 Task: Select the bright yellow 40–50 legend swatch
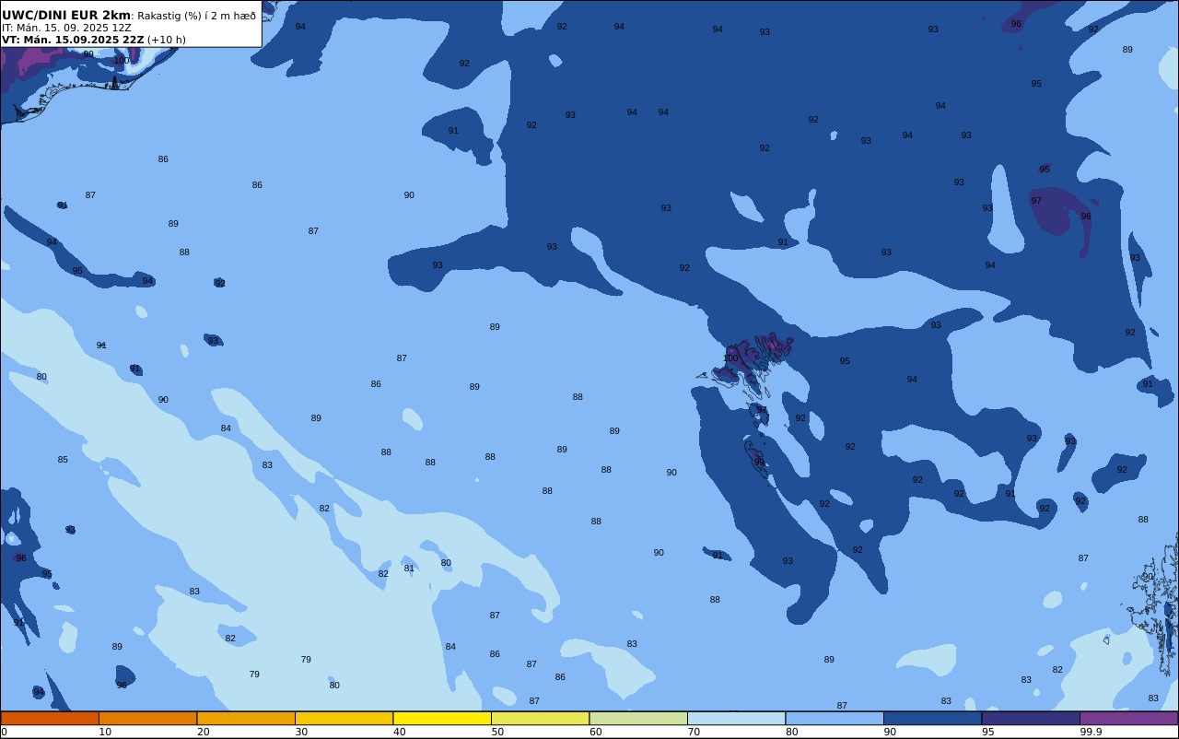click(442, 718)
